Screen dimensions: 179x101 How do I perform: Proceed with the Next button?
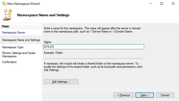click(145, 95)
